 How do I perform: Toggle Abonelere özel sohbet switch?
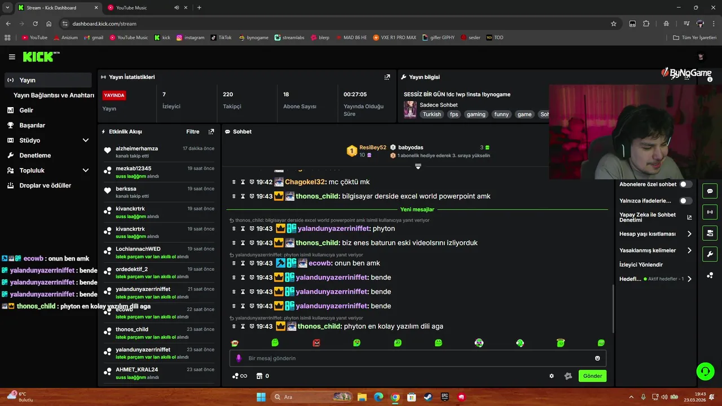[x=685, y=184]
